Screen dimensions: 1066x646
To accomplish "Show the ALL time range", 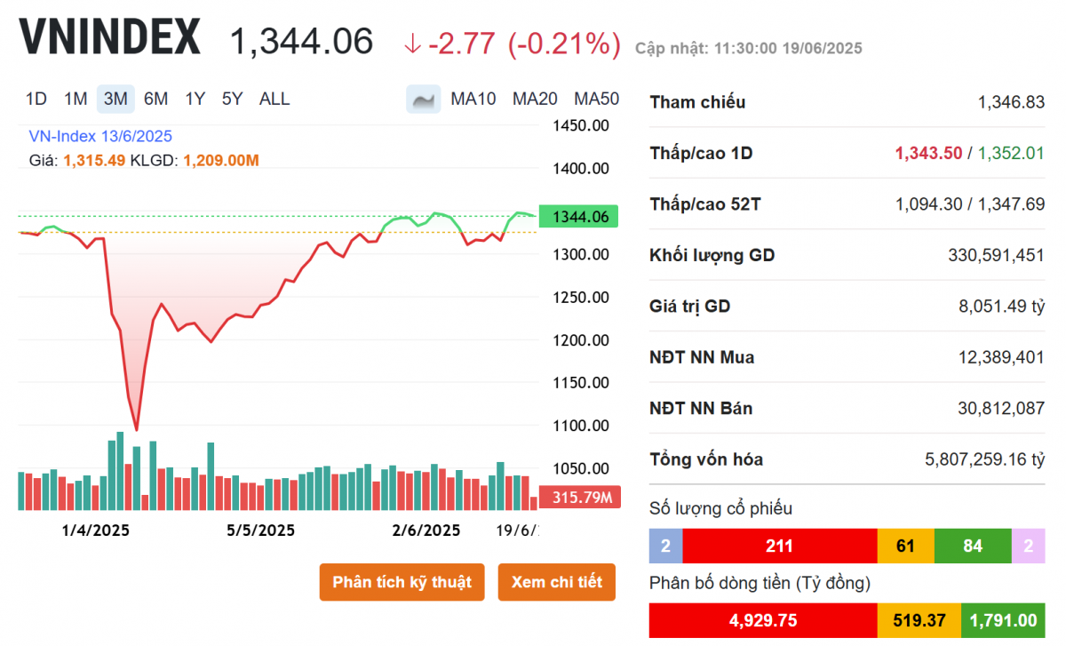I will click(x=274, y=100).
